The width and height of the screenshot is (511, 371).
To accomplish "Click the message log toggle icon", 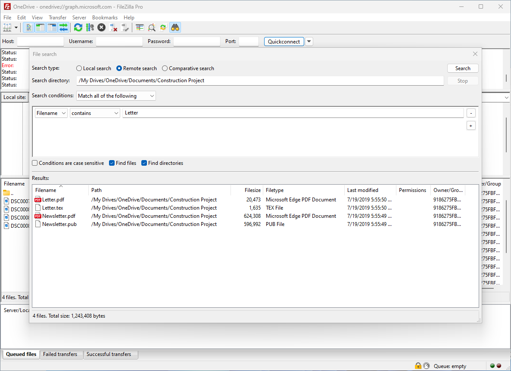I will [28, 27].
